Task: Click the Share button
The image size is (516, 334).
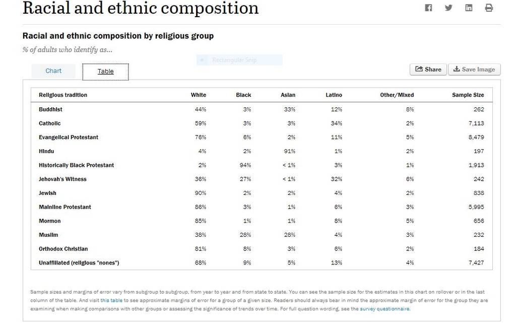Action: pyautogui.click(x=428, y=70)
